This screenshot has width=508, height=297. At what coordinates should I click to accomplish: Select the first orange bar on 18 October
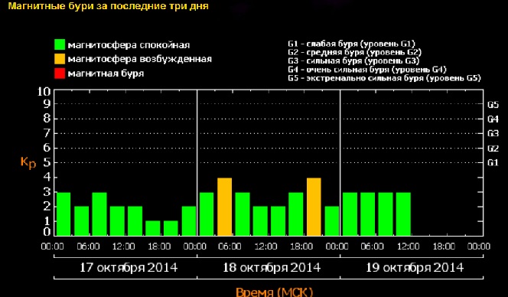point(224,207)
